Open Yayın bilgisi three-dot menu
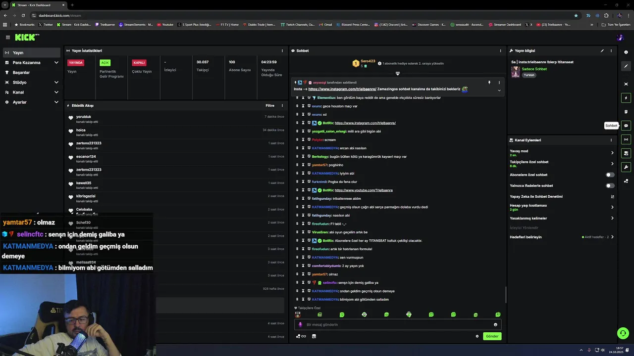Viewport: 634px width, 356px height. point(611,50)
